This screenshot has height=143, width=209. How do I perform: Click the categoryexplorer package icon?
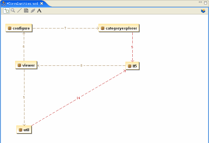[103, 28]
